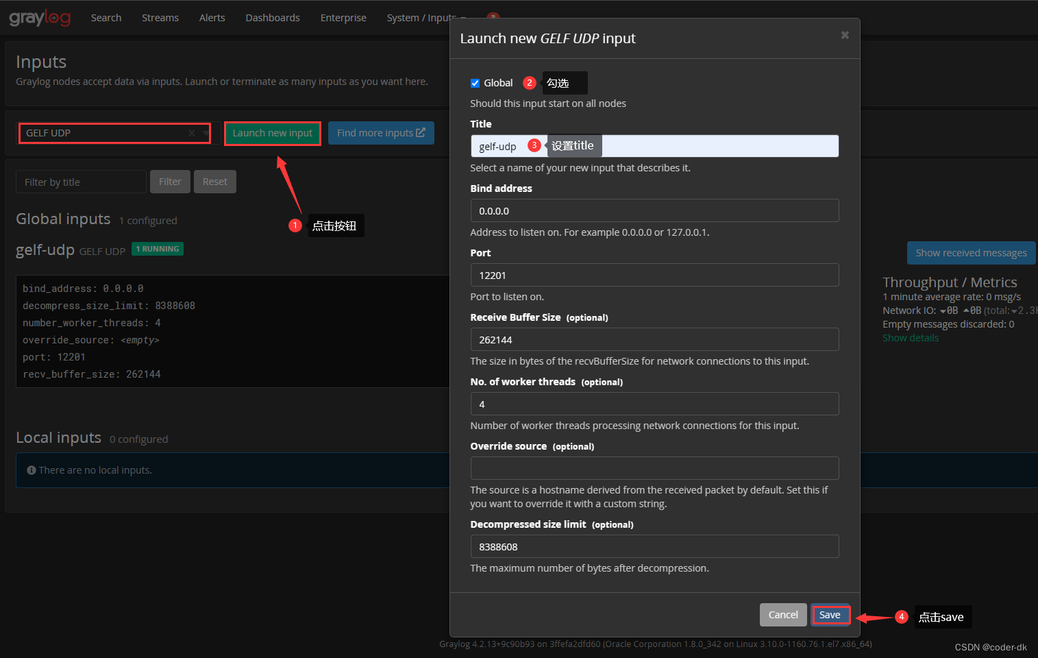Clear the GELF UDP input type selection
Image resolution: width=1038 pixels, height=658 pixels.
pyautogui.click(x=192, y=133)
